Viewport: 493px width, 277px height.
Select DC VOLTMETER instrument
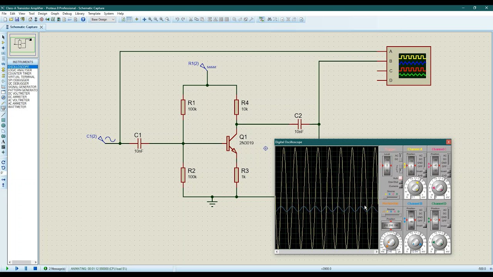click(x=19, y=93)
